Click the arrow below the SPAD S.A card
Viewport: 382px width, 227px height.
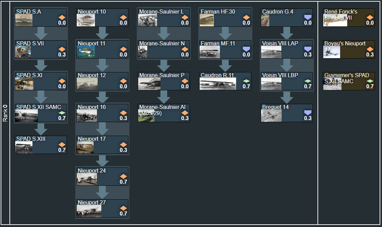pos(41,33)
